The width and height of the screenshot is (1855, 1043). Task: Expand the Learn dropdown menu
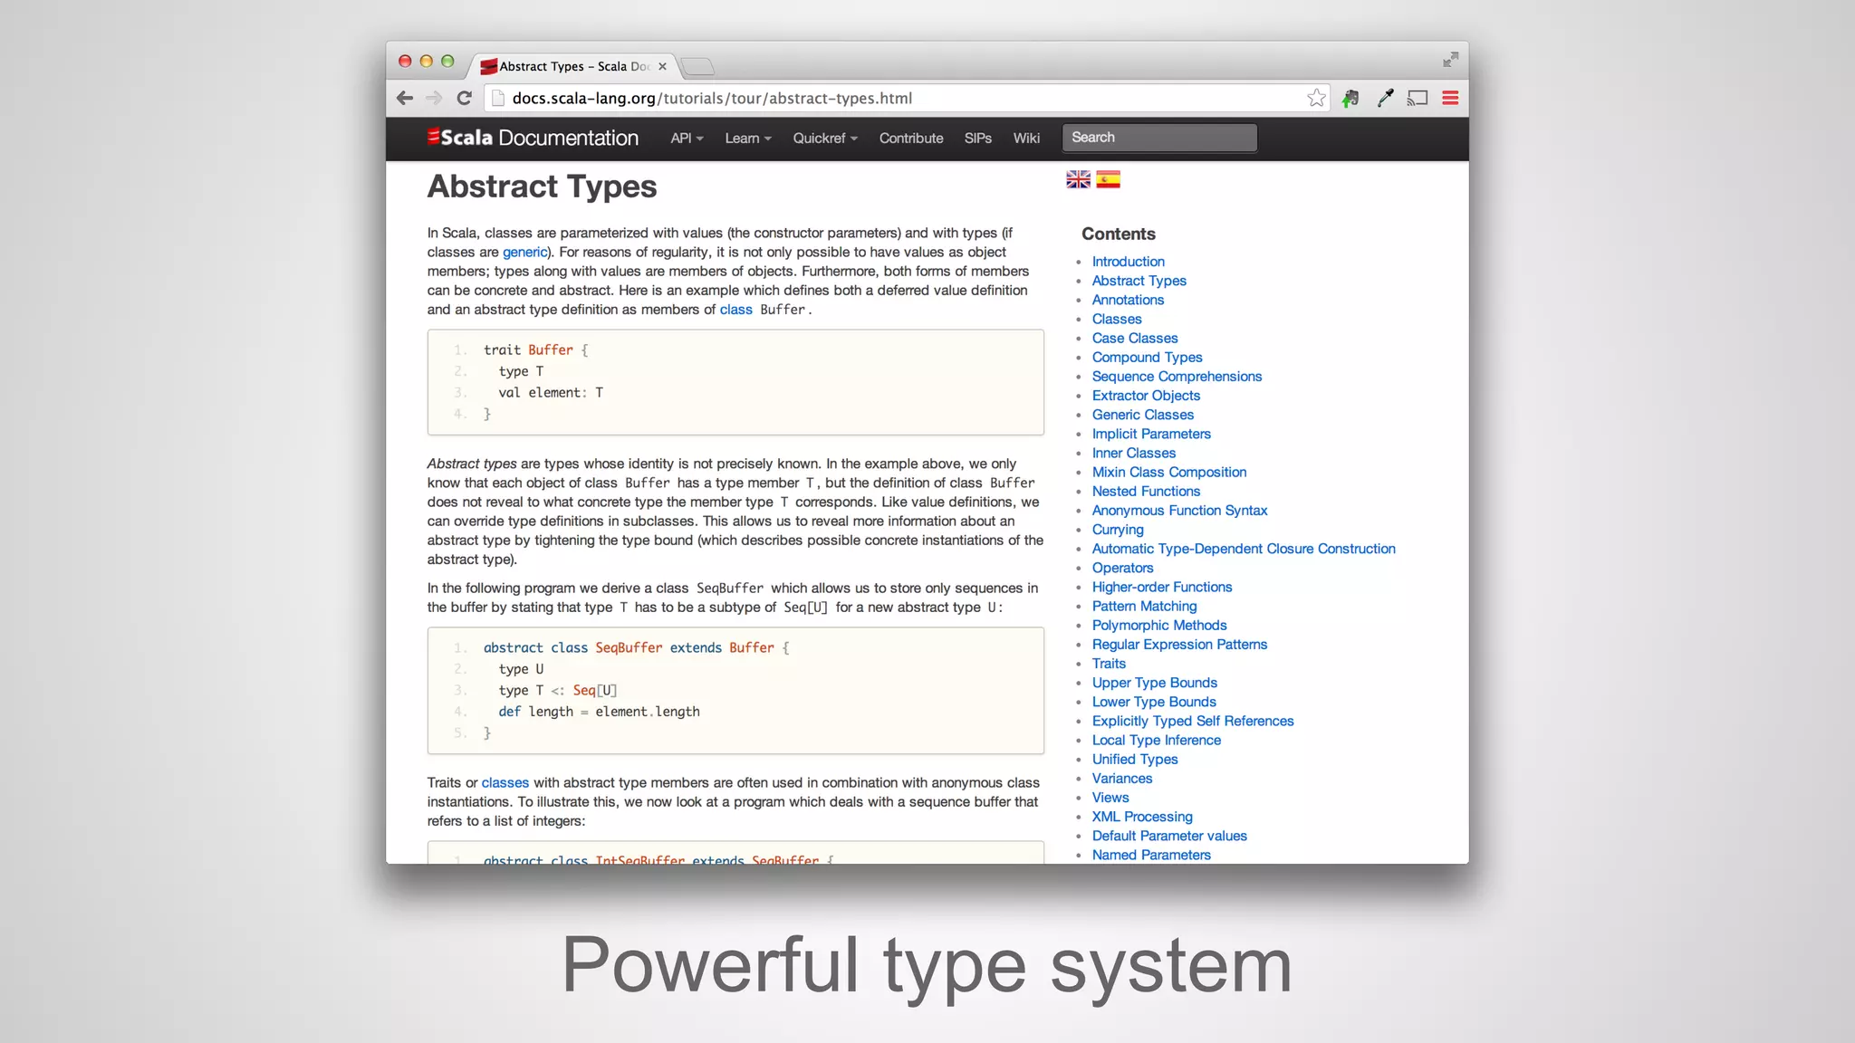[747, 138]
